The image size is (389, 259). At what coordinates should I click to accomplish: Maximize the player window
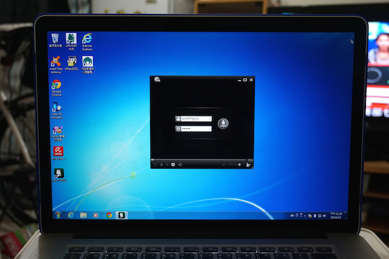point(245,79)
